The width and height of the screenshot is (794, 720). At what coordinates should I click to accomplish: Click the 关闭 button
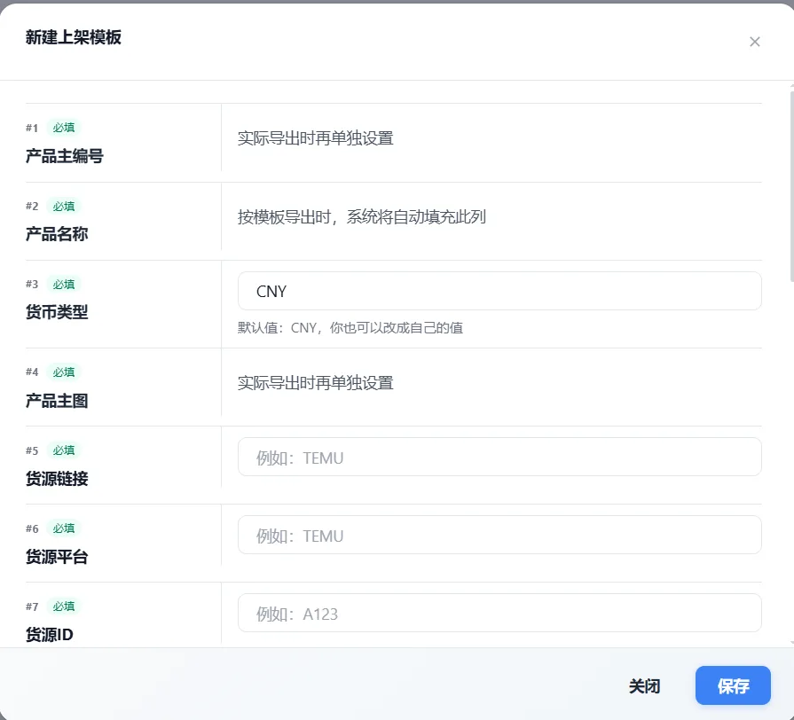tap(644, 685)
